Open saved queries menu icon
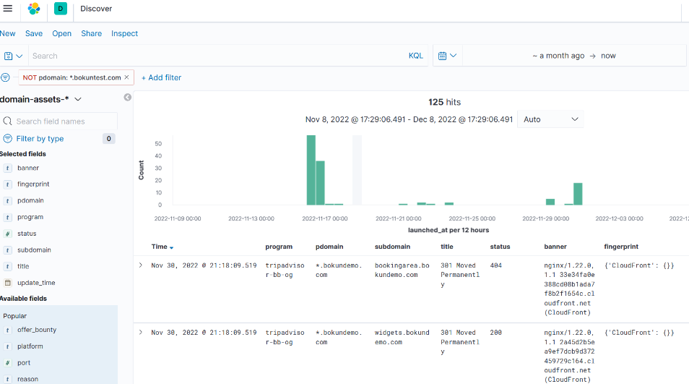 (x=13, y=56)
